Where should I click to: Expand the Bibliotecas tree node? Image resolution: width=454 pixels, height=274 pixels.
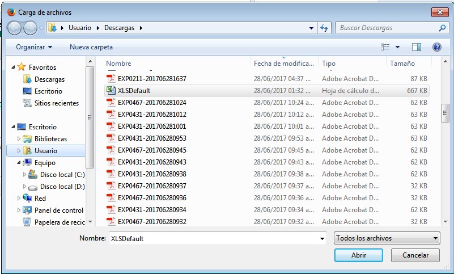[19, 139]
